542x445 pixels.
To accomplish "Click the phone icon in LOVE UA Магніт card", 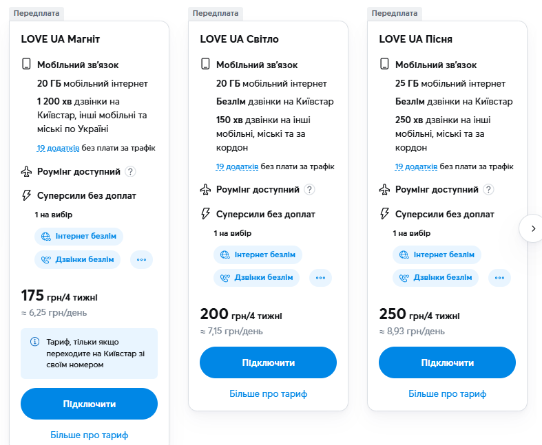I will (x=27, y=65).
